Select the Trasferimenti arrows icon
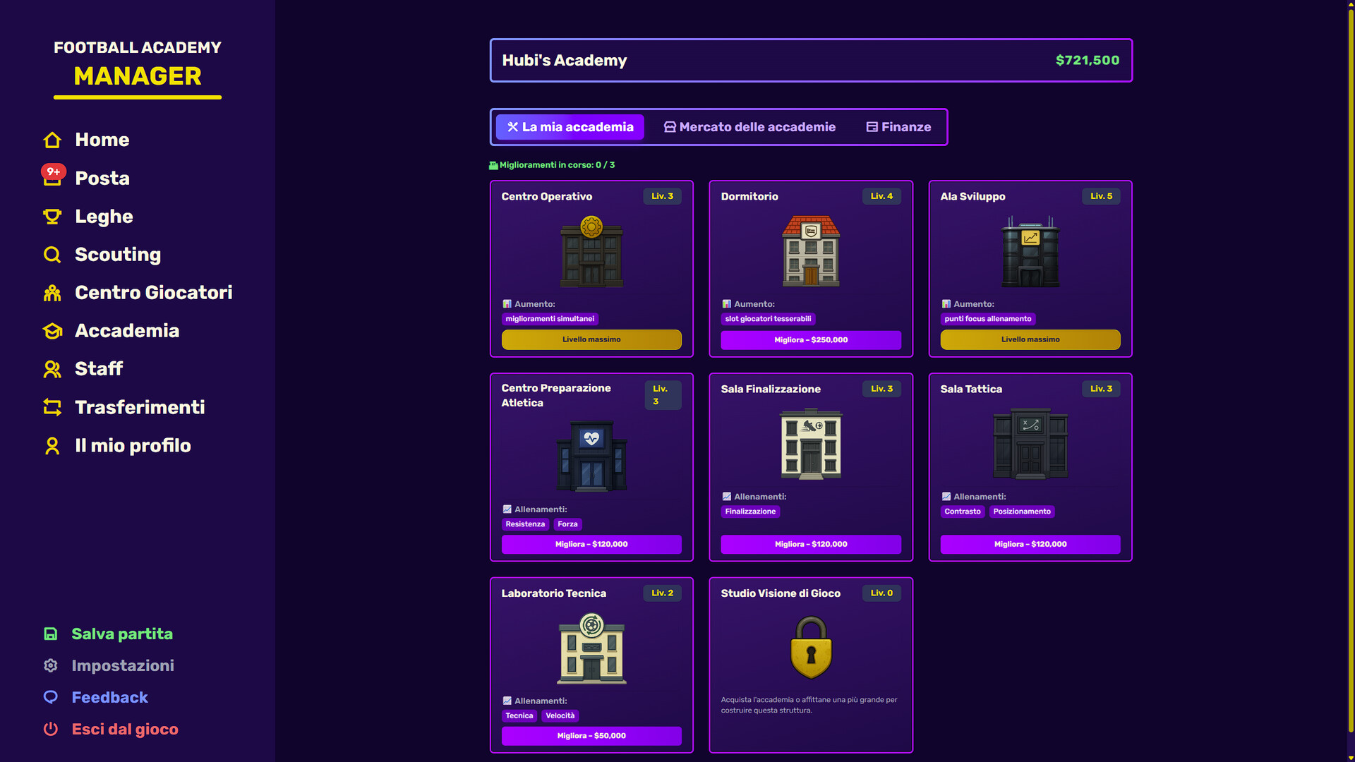1355x762 pixels. [x=52, y=407]
